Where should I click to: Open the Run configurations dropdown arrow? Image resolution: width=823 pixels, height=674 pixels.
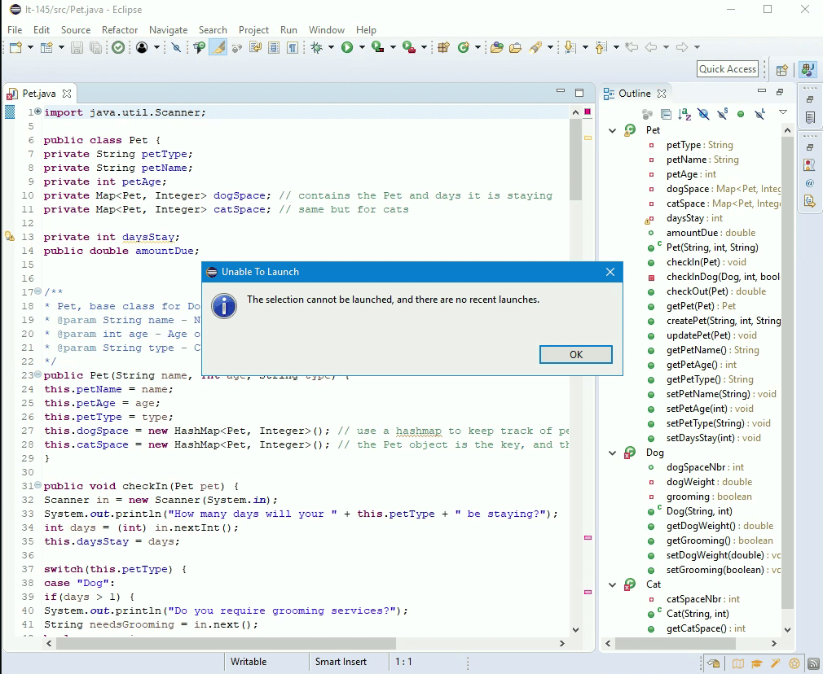[x=361, y=47]
